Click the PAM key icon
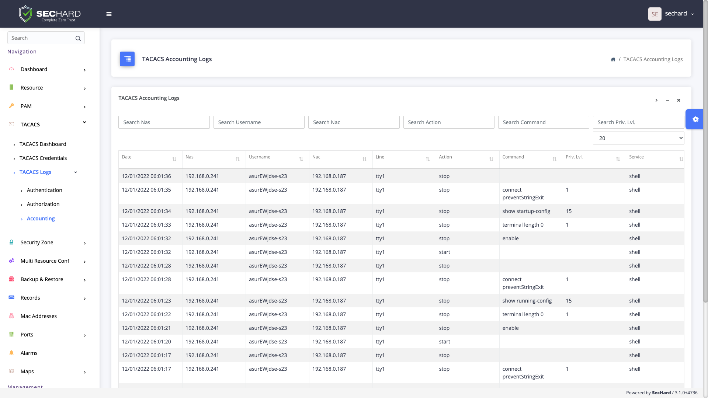This screenshot has height=398, width=708. point(11,106)
